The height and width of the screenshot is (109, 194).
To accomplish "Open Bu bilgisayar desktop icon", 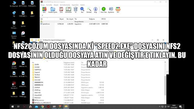I will tap(14, 4).
